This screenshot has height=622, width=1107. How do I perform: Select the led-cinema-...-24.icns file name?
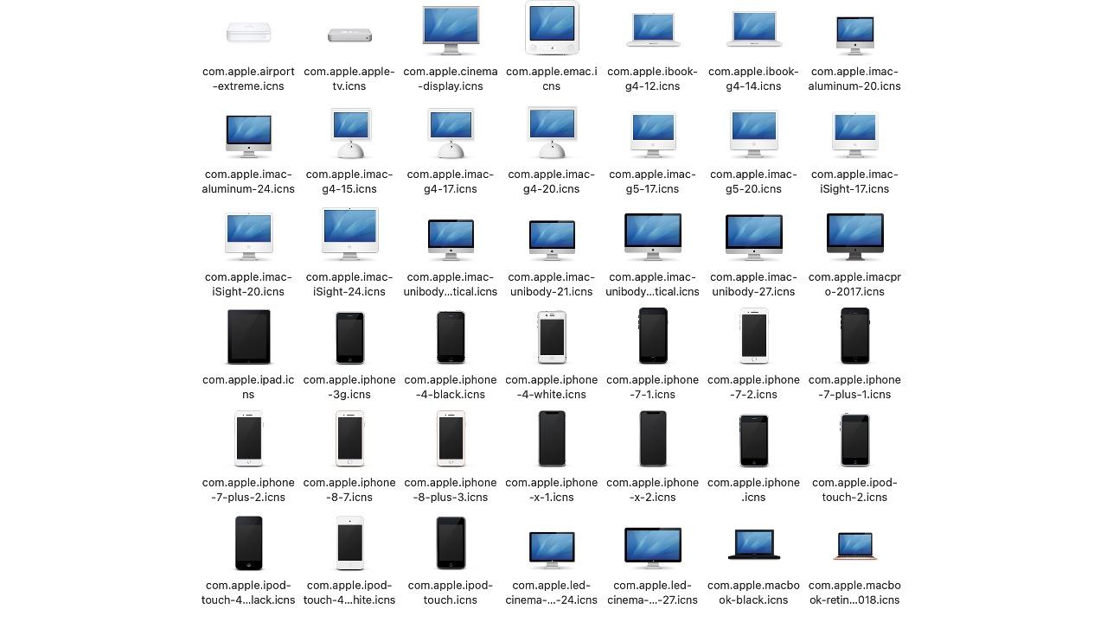552,593
